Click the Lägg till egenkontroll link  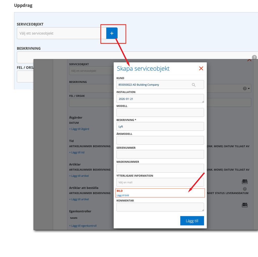coord(83,226)
